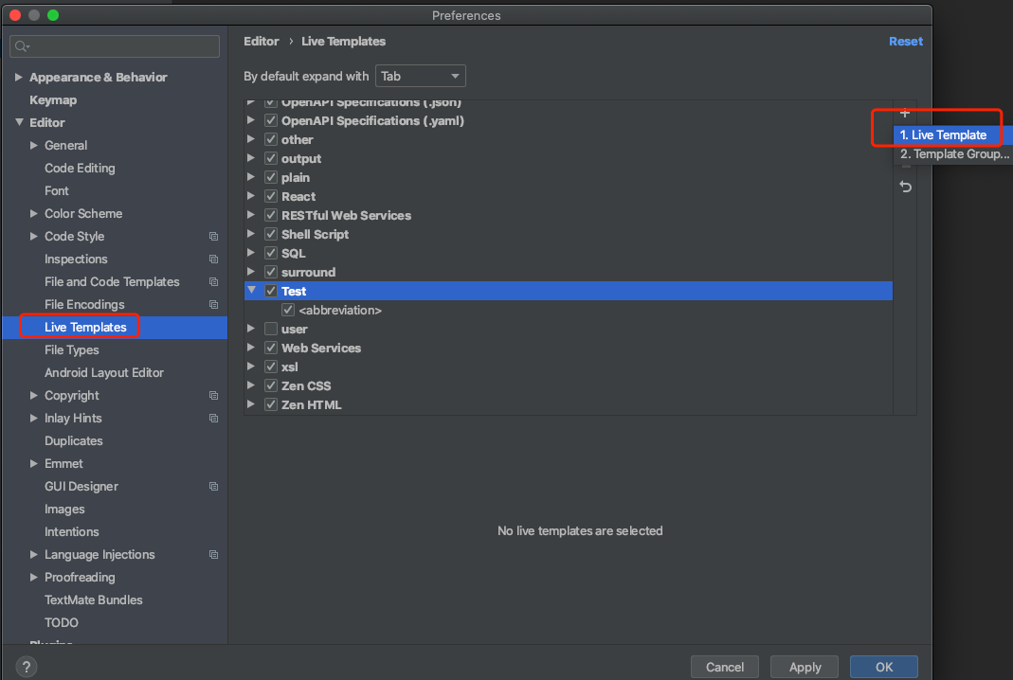Open the 'By default expand with' Tab dropdown

coord(420,76)
